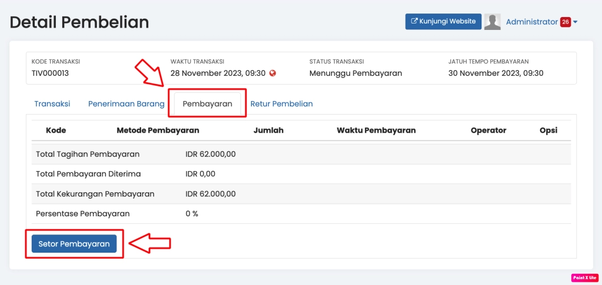Click the Jumlah column header
The height and width of the screenshot is (285, 602).
[x=268, y=130]
